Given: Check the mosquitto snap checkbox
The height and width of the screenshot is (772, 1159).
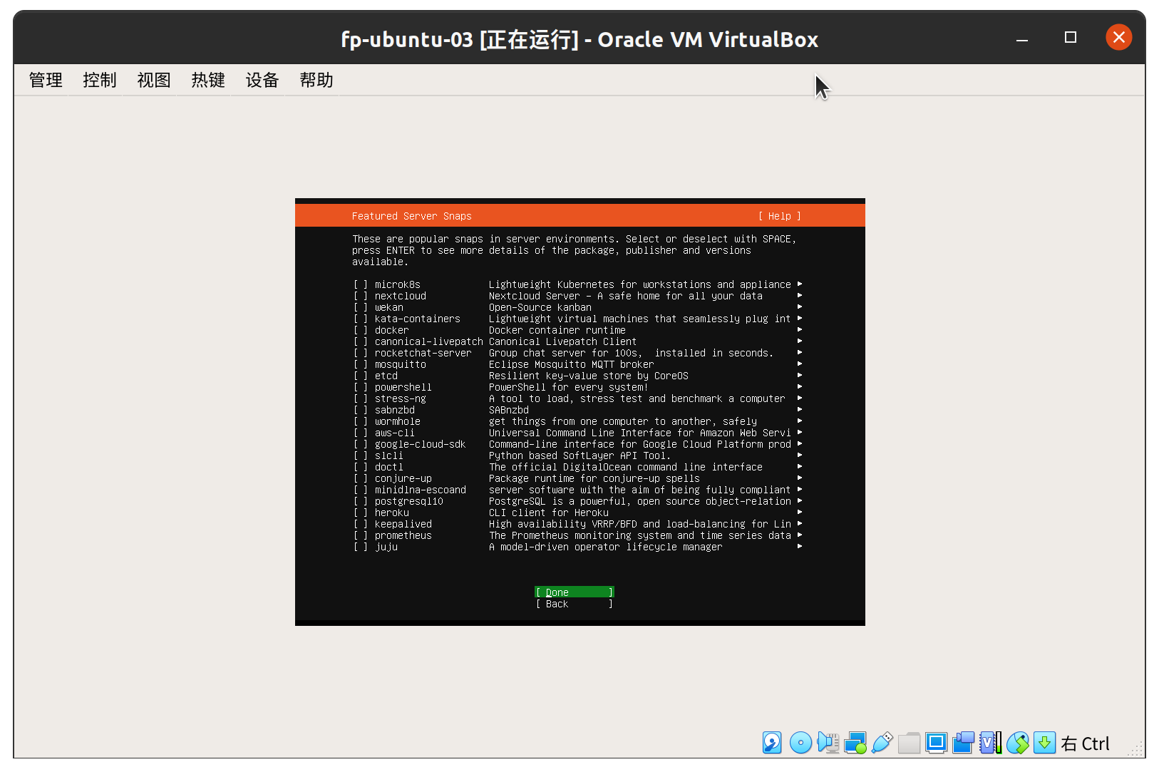Looking at the screenshot, I should (361, 364).
